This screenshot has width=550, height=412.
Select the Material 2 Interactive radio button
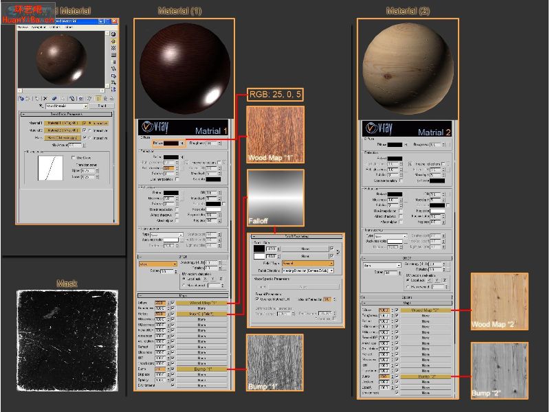[91, 130]
